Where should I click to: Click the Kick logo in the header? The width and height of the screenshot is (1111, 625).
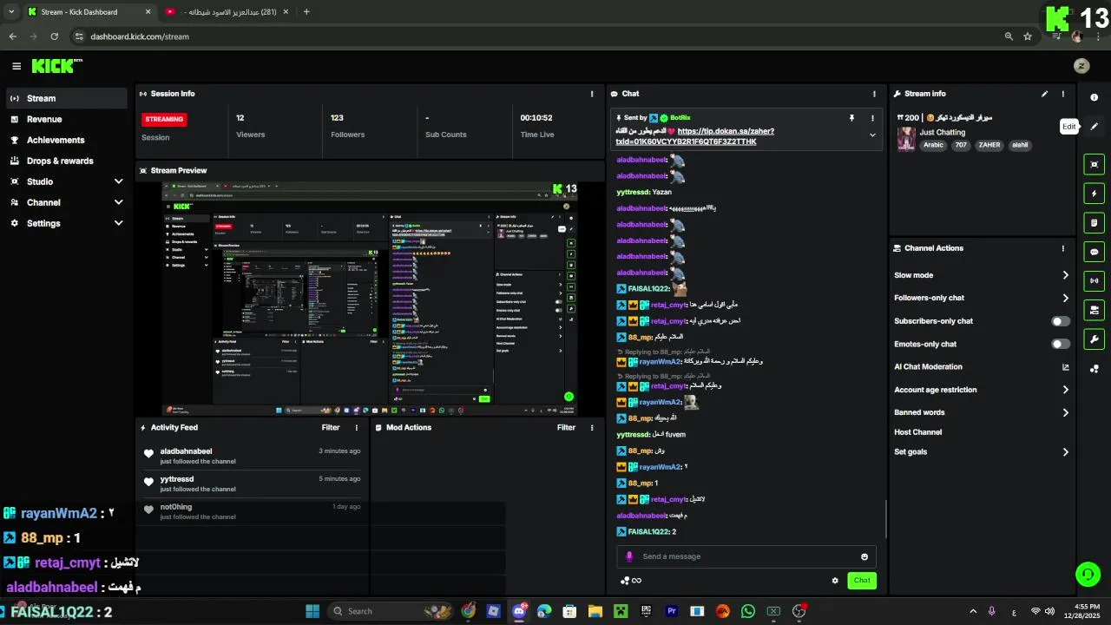(x=56, y=66)
